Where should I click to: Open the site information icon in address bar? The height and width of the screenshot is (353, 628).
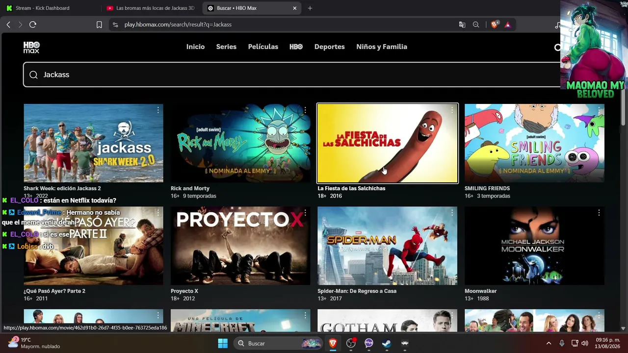(115, 25)
